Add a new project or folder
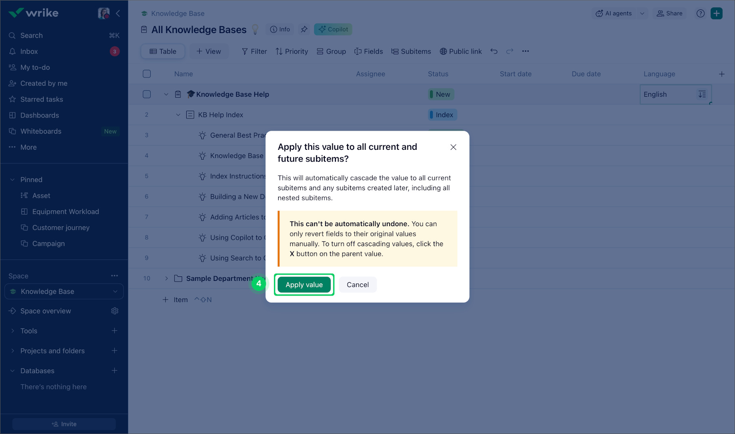Viewport: 735px width, 434px height. 115,351
